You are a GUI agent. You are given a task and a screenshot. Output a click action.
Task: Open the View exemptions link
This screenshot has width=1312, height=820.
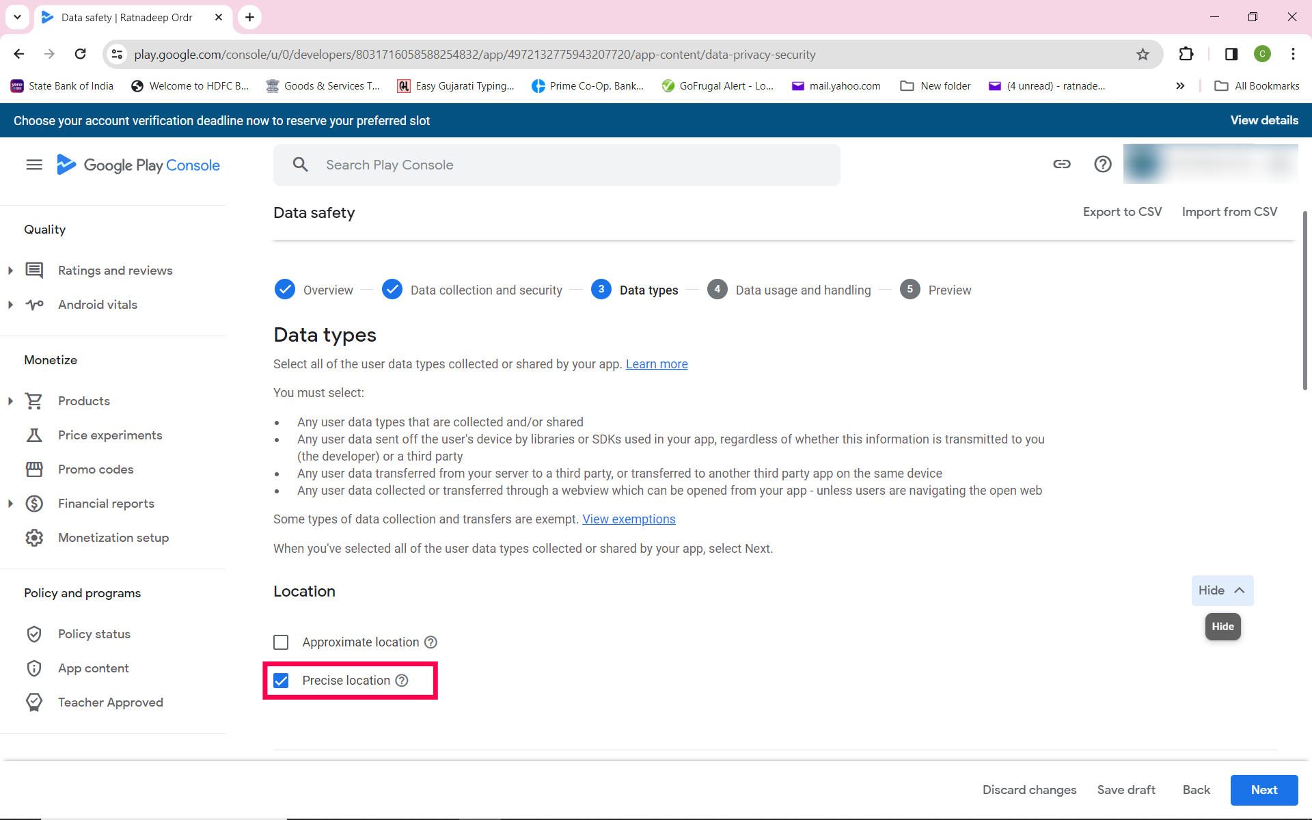point(629,519)
